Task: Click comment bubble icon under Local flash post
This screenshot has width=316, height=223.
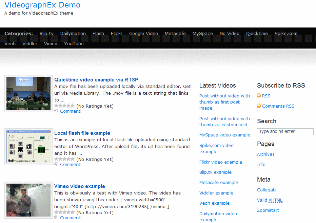Action: point(56,165)
